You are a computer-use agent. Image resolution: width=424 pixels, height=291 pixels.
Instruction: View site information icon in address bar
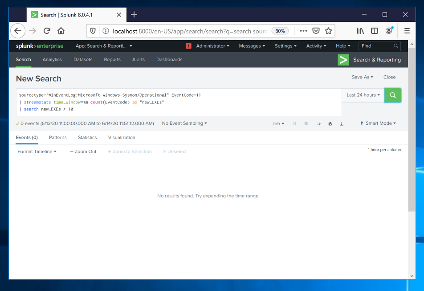(106, 31)
